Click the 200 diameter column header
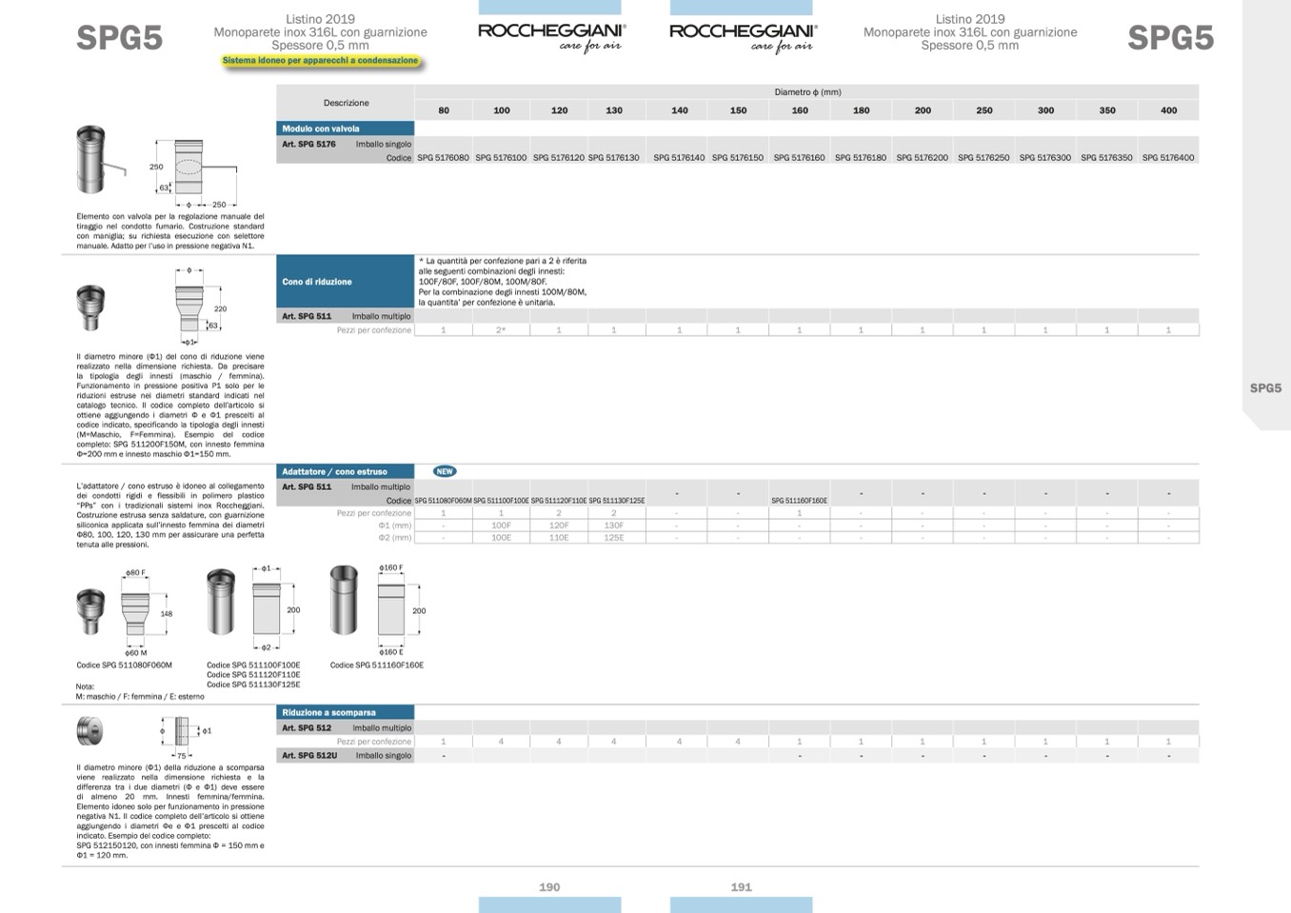This screenshot has height=913, width=1291. 923,110
